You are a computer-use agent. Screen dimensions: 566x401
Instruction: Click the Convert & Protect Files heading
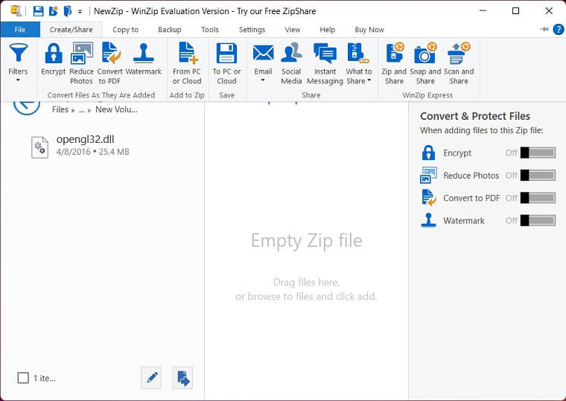pos(475,116)
